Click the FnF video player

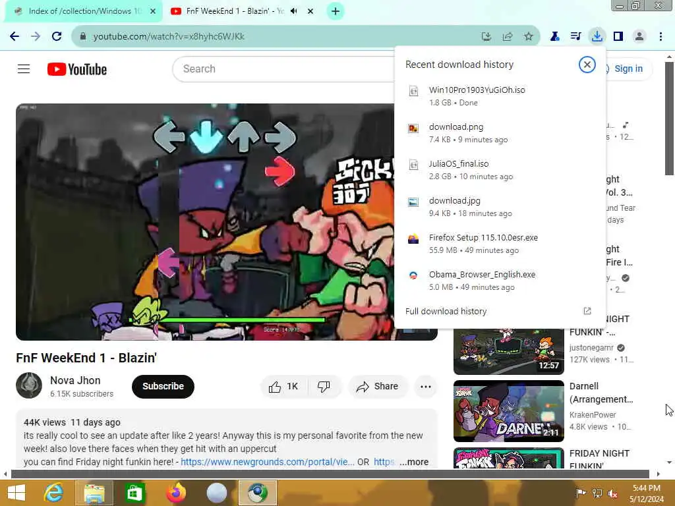pyautogui.click(x=206, y=221)
